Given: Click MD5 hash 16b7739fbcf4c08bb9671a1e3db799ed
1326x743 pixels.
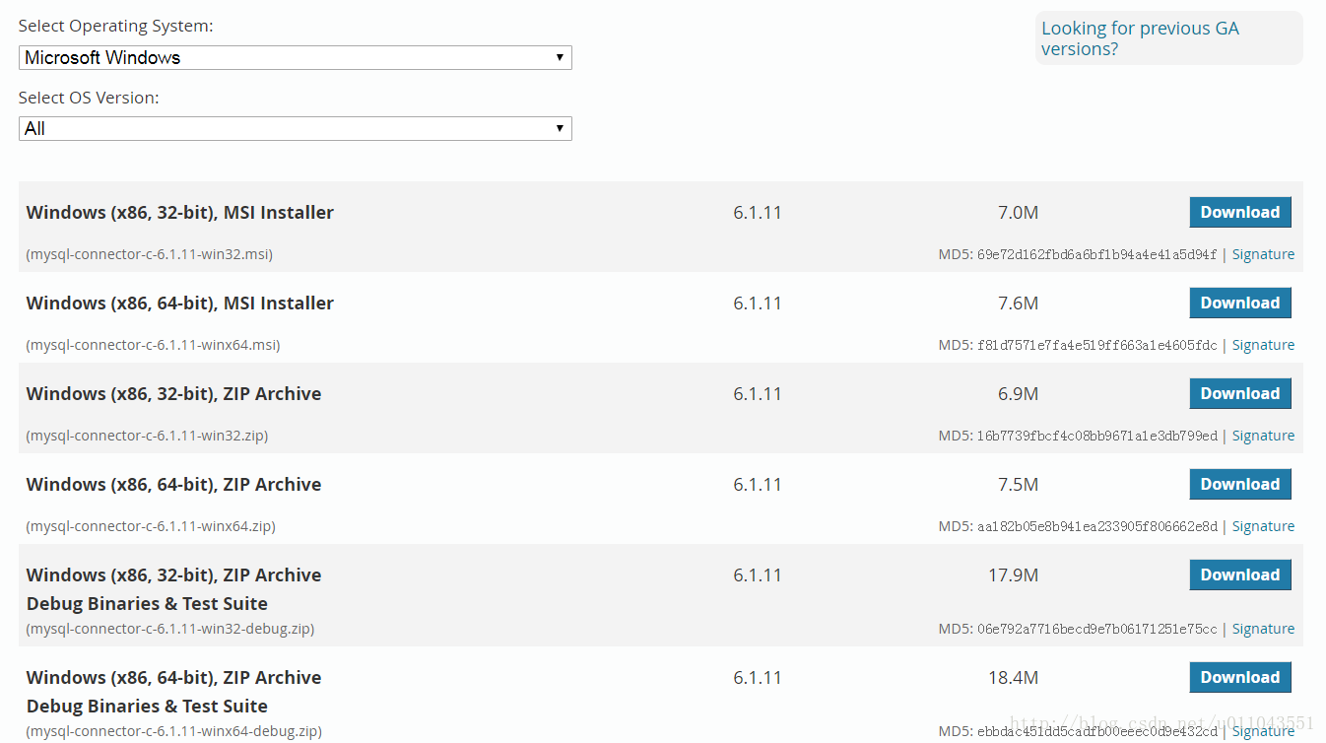Looking at the screenshot, I should tap(1097, 436).
